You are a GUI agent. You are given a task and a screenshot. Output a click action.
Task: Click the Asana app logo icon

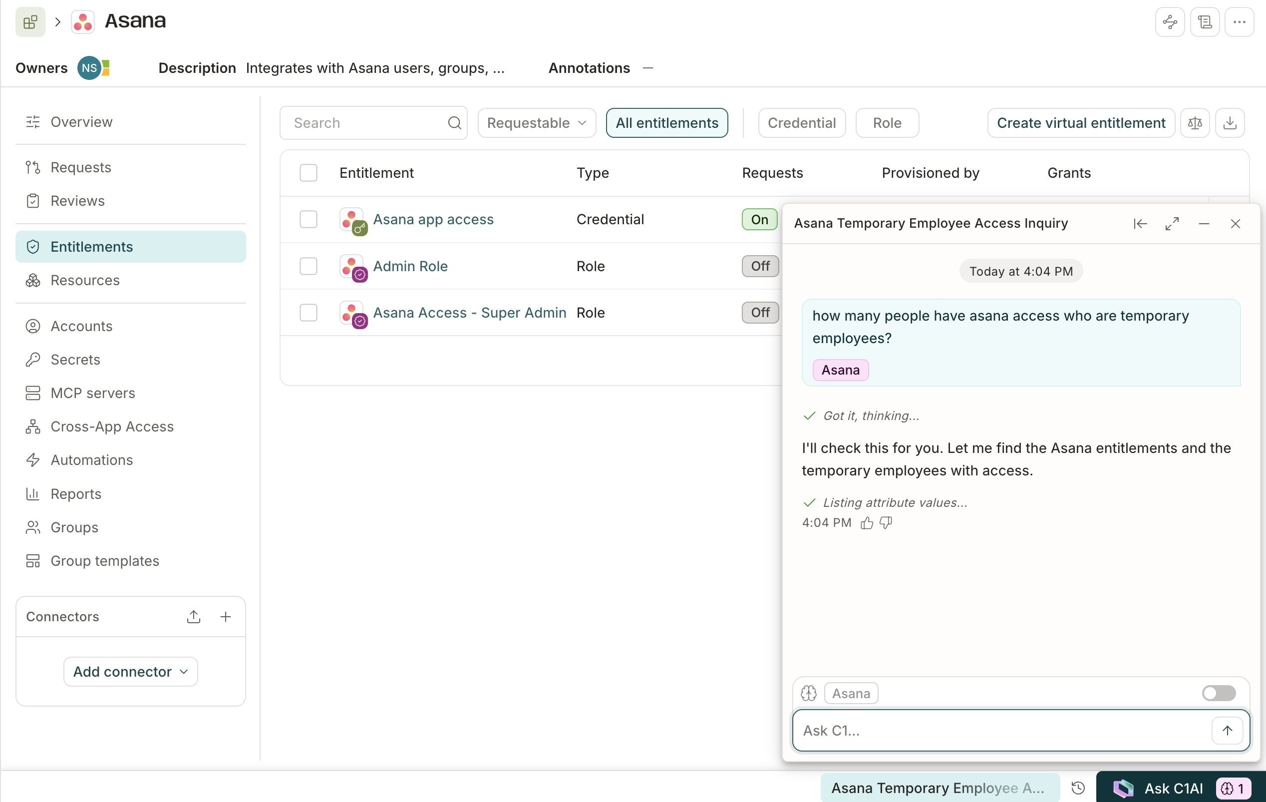(83, 22)
